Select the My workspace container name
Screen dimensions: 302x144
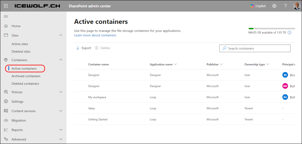[97, 97]
